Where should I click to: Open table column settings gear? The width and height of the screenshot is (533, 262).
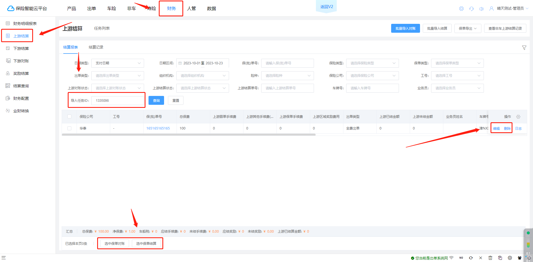(518, 117)
